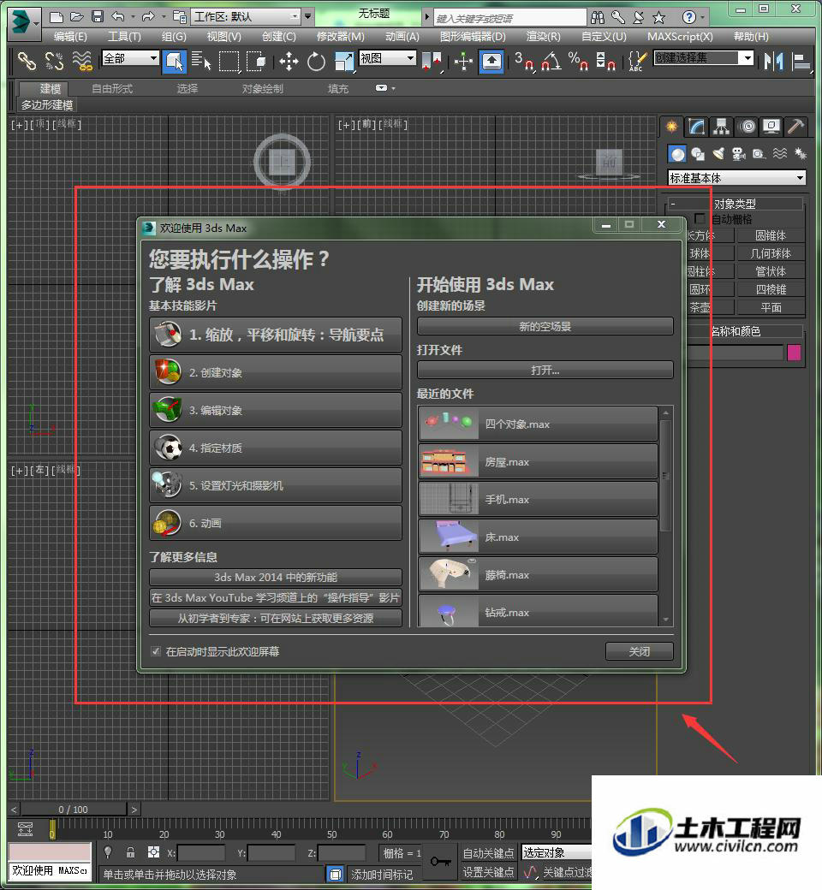Toggle the Percent Snap icon

578,62
